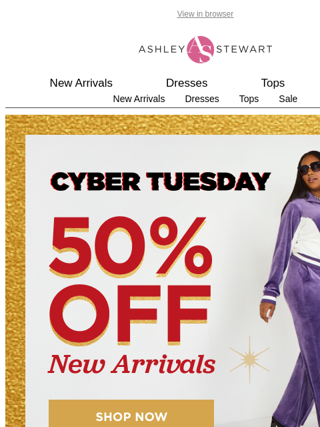The width and height of the screenshot is (320, 427).
Task: Select New Arrivals in the smaller-font menu row
Action: pyautogui.click(x=139, y=99)
